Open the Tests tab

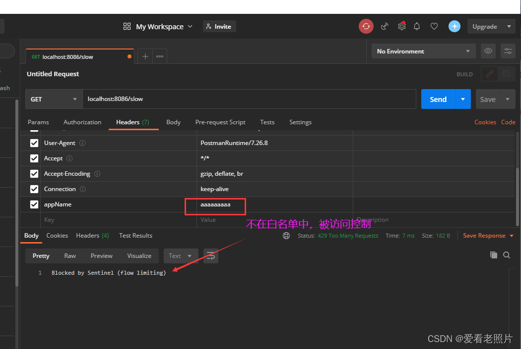267,122
